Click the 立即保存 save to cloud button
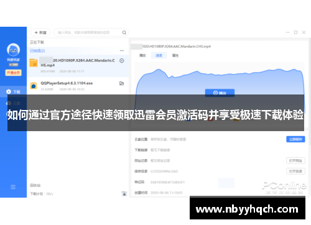This screenshot has height=225, width=311. pos(295,139)
